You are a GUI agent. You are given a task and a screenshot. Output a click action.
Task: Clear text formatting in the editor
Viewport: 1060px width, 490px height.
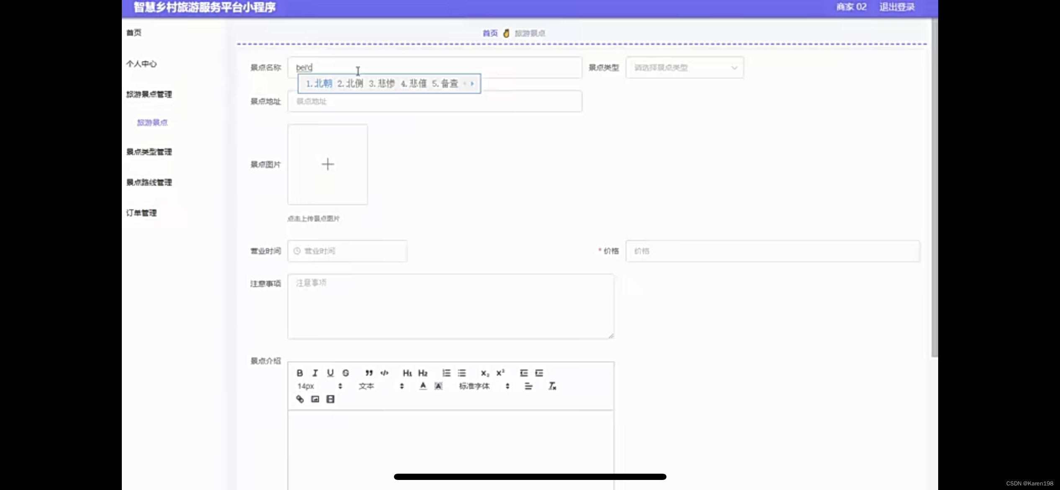click(x=552, y=386)
